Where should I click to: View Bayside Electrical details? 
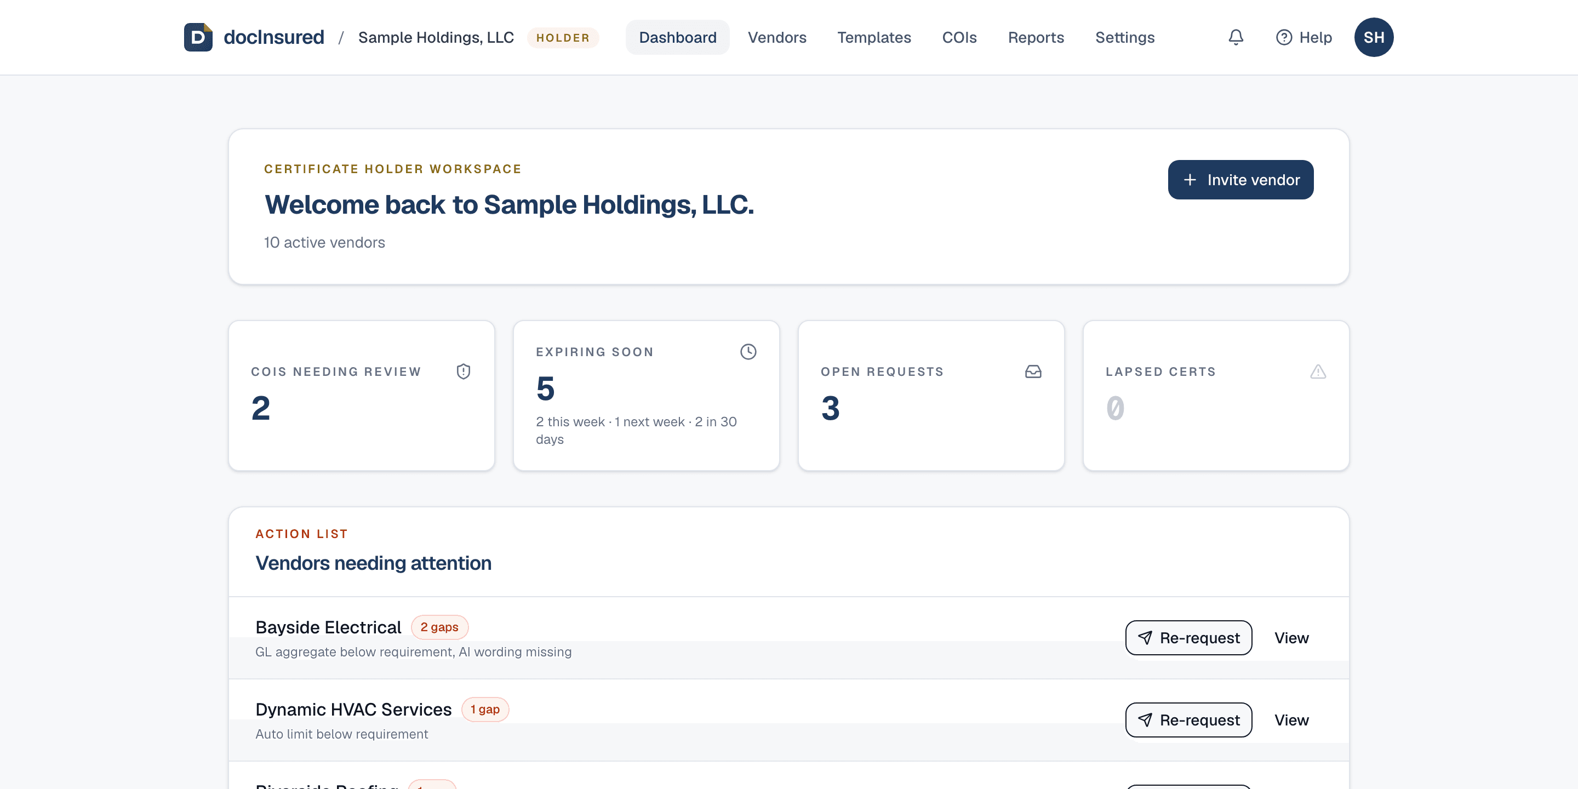point(1291,638)
